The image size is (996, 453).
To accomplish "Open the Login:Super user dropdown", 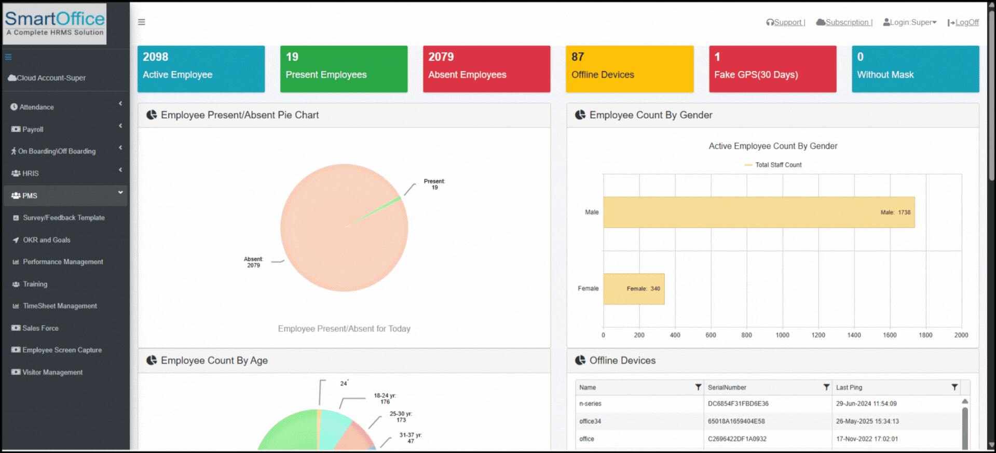I will [x=910, y=22].
